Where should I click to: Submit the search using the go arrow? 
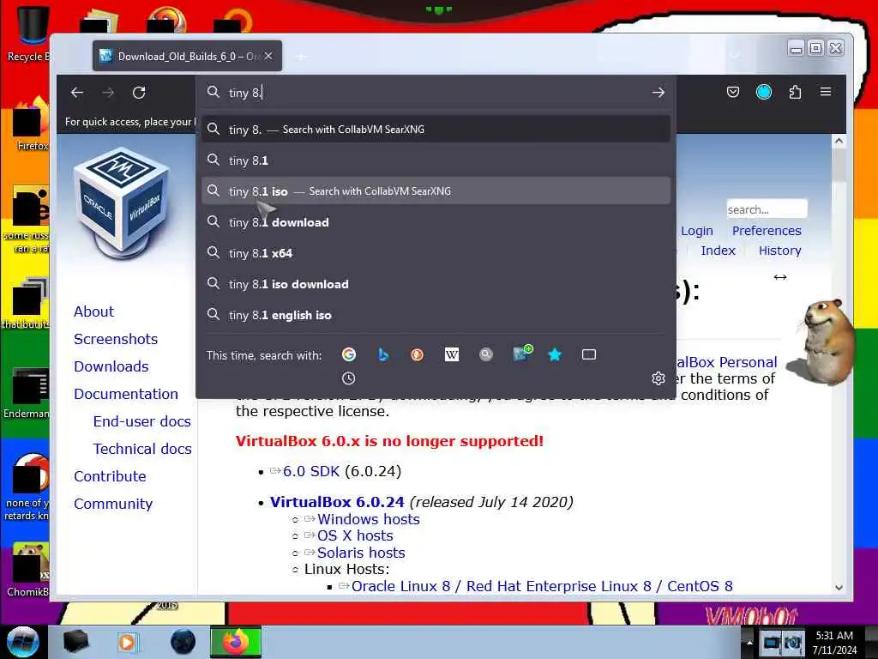click(658, 93)
